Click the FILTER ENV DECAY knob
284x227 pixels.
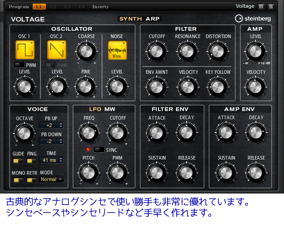coord(187,132)
